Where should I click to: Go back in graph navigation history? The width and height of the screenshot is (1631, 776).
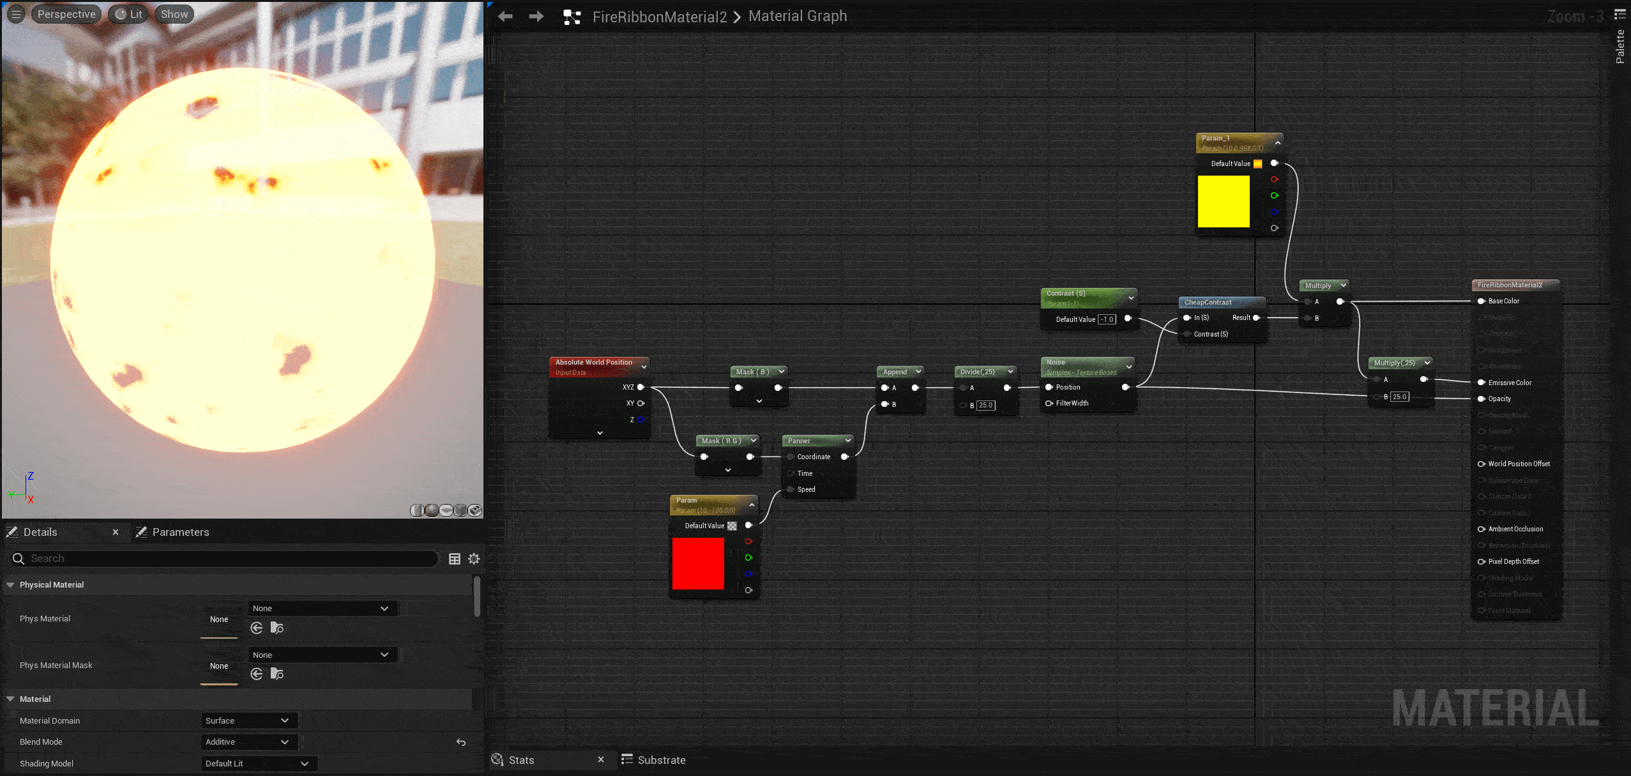[x=505, y=17]
